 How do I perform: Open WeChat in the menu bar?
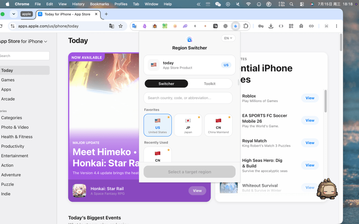pos(218,4)
